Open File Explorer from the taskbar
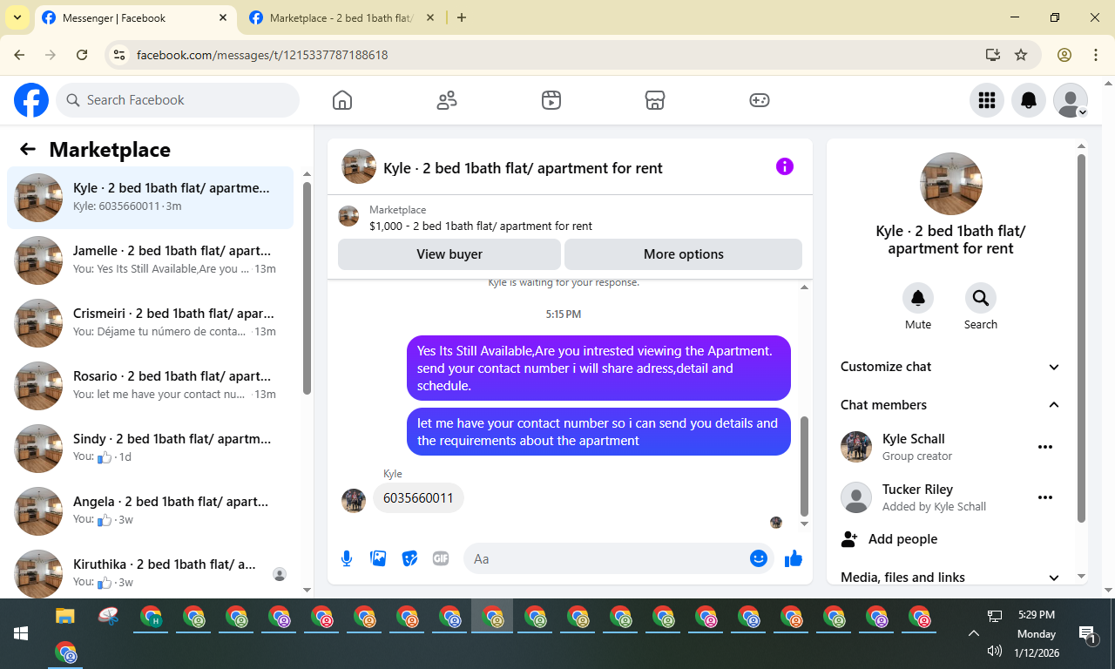The height and width of the screenshot is (669, 1115). [65, 617]
